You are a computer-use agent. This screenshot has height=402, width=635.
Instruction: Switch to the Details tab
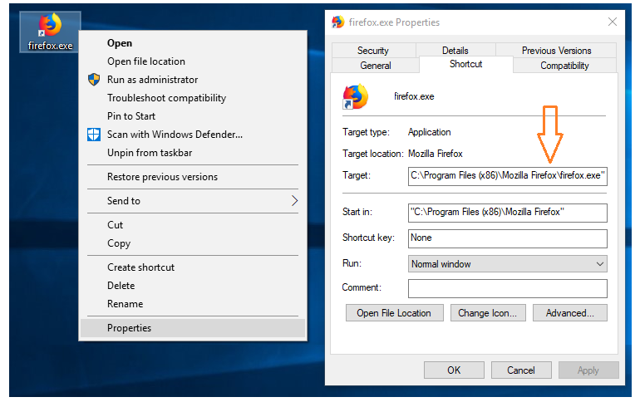tap(455, 50)
